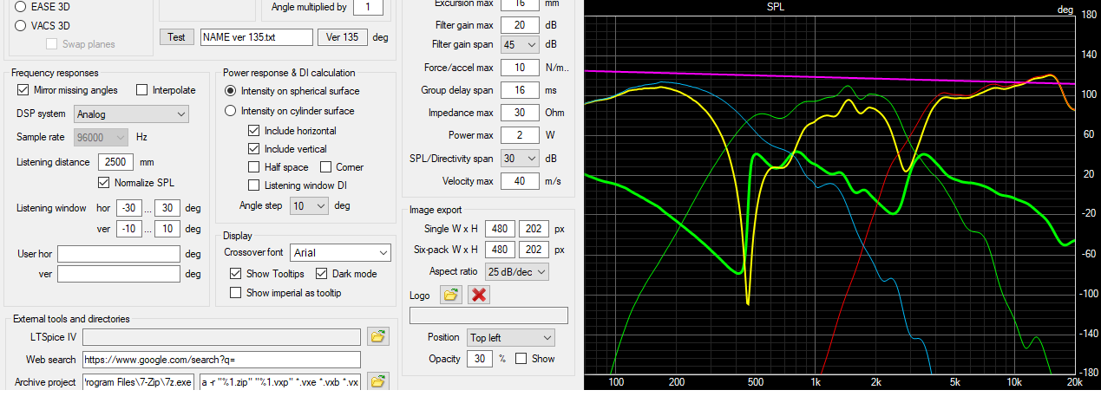Enable Listening window DI checkbox

click(298, 185)
